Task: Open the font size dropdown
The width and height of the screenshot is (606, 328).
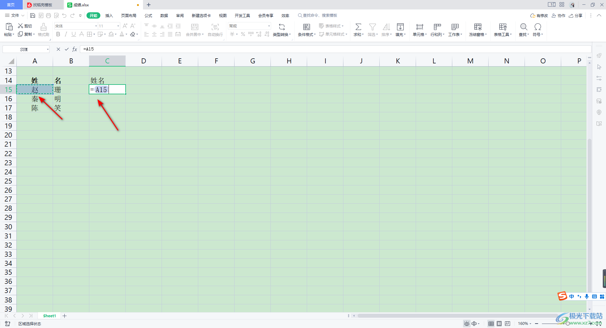Action: (x=118, y=26)
